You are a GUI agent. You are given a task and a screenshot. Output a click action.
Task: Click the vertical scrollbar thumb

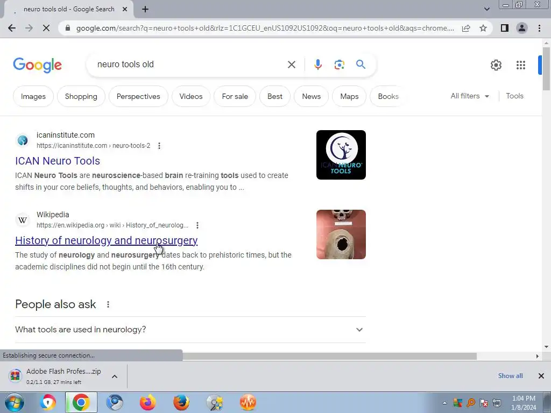546,68
